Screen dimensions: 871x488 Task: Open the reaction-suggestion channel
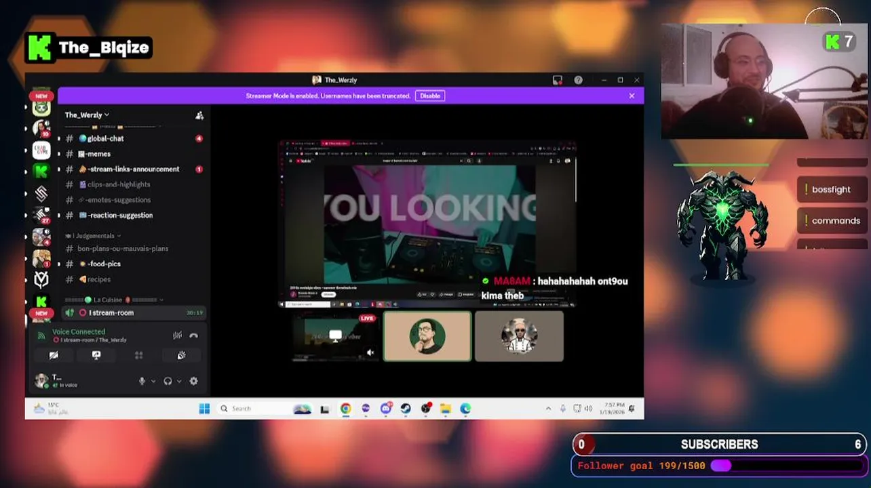click(x=134, y=215)
